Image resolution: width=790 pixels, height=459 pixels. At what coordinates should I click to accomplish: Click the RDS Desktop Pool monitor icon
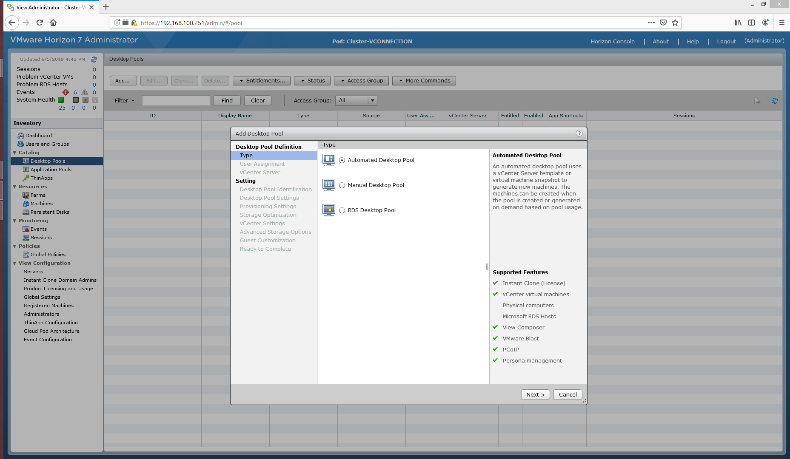(x=328, y=210)
